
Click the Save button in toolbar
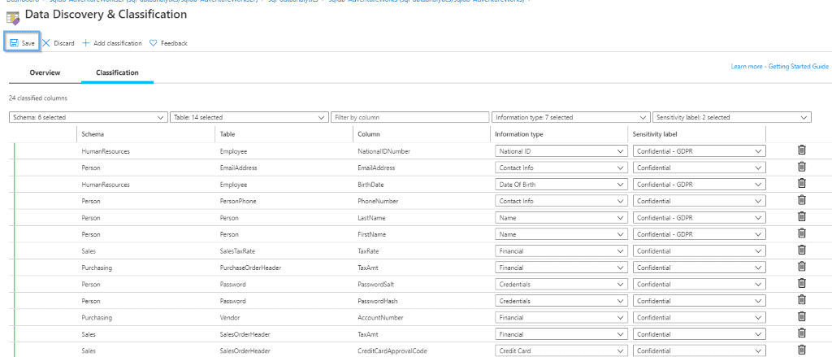22,43
